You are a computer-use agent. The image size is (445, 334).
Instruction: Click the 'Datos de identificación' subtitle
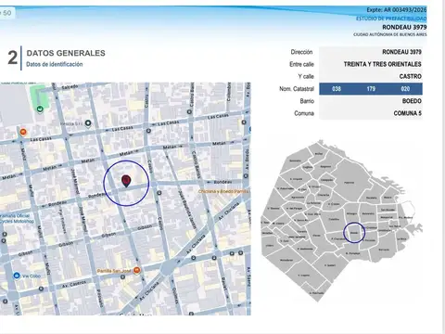[55, 64]
